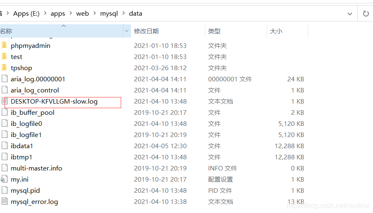The height and width of the screenshot is (213, 373).
Task: Click ib_buffer_pool size 2 KB
Action: tap(298, 112)
